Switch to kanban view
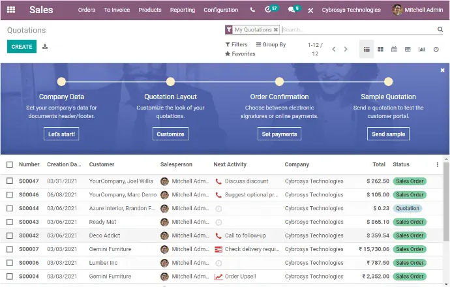 [x=380, y=49]
